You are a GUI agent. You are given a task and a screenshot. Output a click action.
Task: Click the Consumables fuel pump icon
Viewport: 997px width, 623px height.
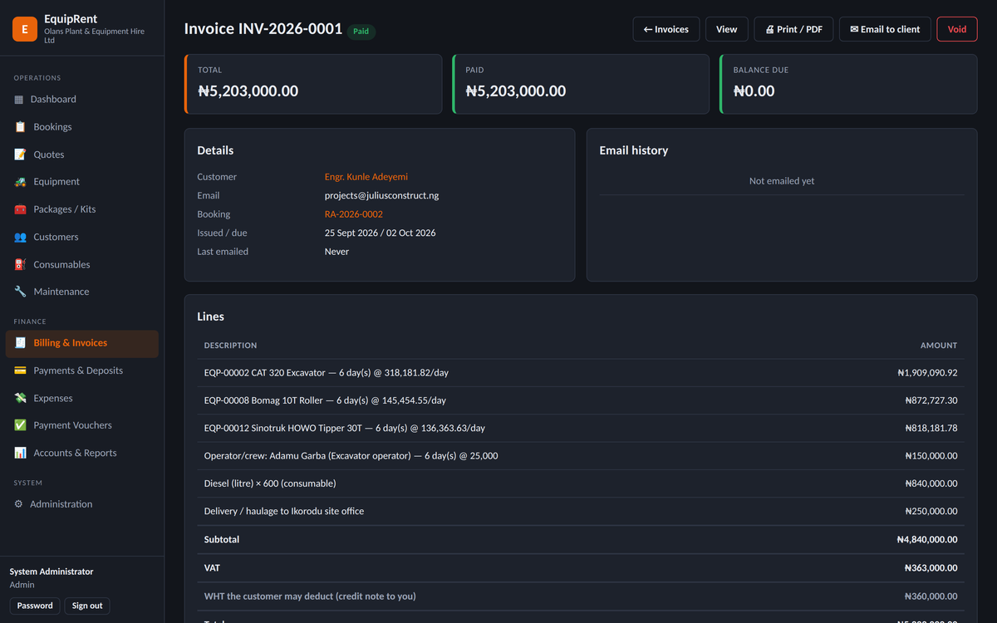pos(20,264)
